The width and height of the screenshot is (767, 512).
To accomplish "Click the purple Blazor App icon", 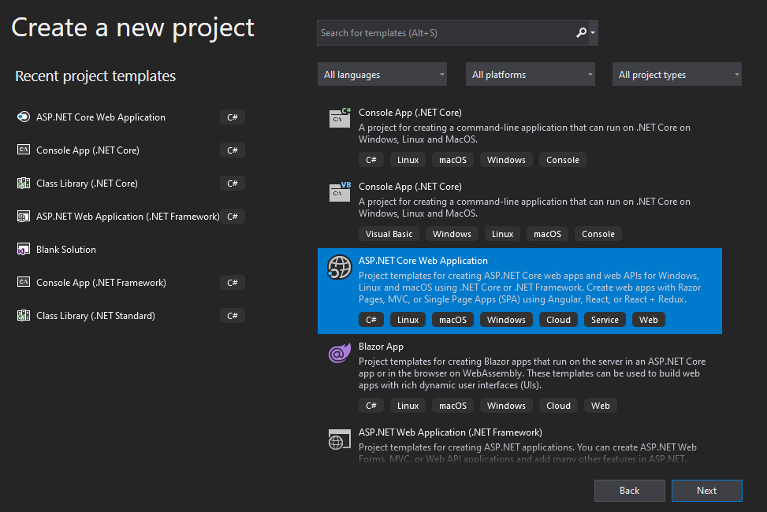I will coord(340,354).
